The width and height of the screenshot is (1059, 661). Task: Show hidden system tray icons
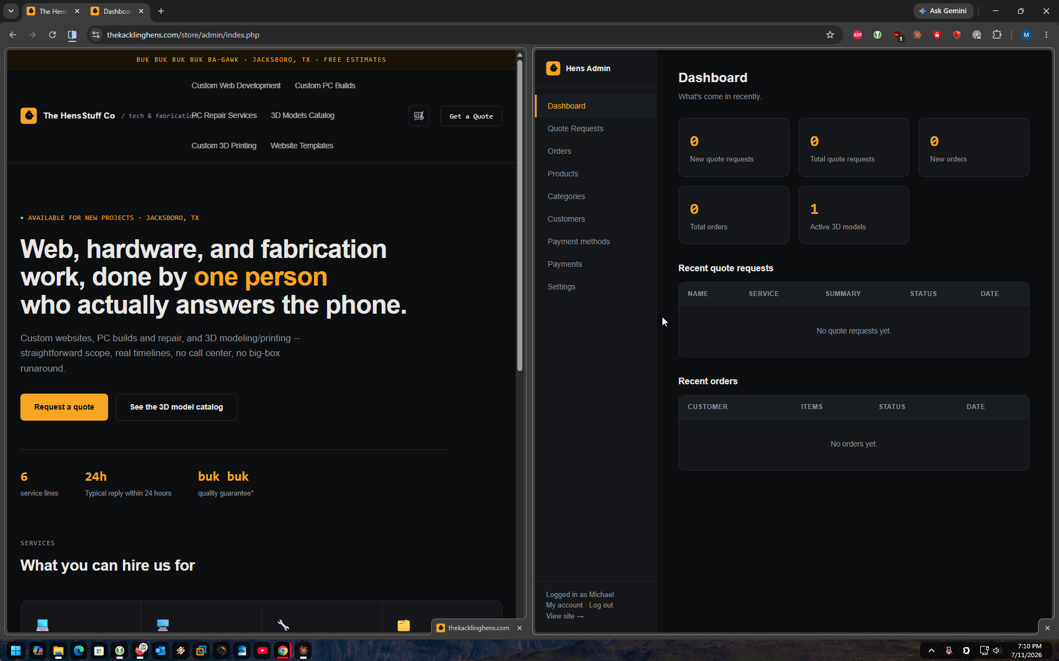tap(932, 651)
